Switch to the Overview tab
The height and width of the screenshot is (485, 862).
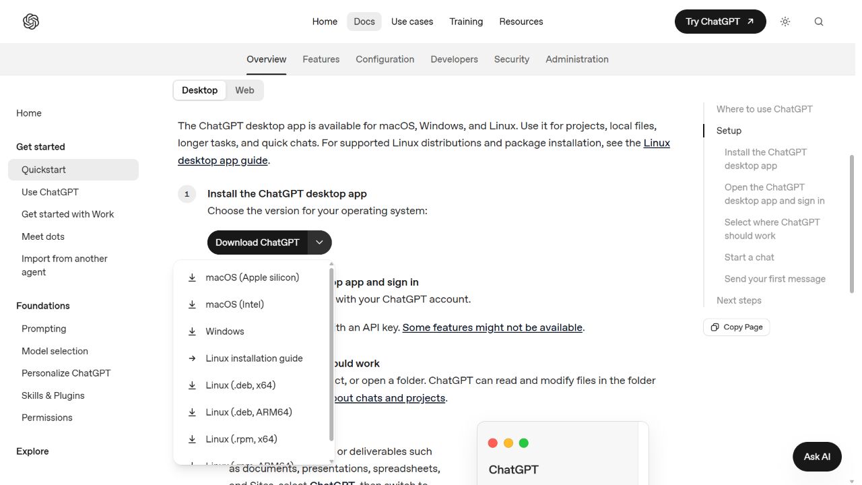point(266,59)
